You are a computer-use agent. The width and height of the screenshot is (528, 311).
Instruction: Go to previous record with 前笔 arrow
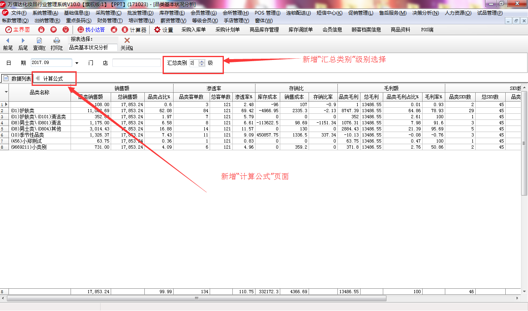(x=7, y=40)
